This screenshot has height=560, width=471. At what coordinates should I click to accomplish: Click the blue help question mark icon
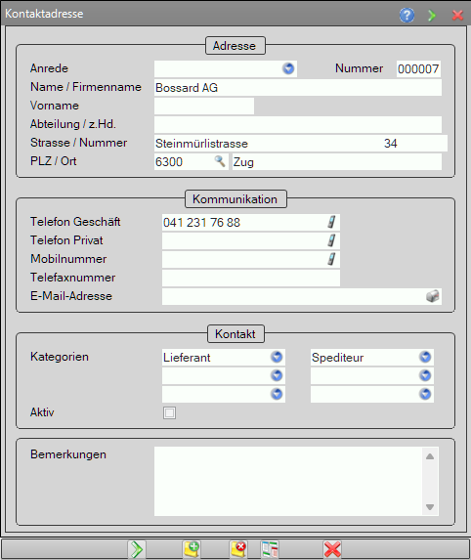(407, 15)
